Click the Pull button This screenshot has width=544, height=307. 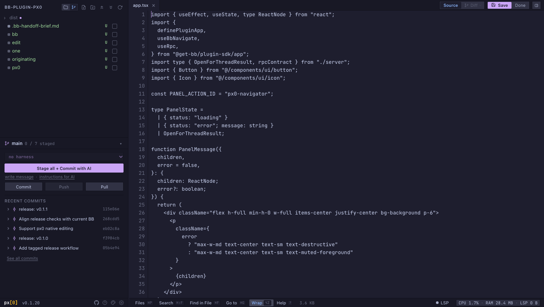point(104,187)
